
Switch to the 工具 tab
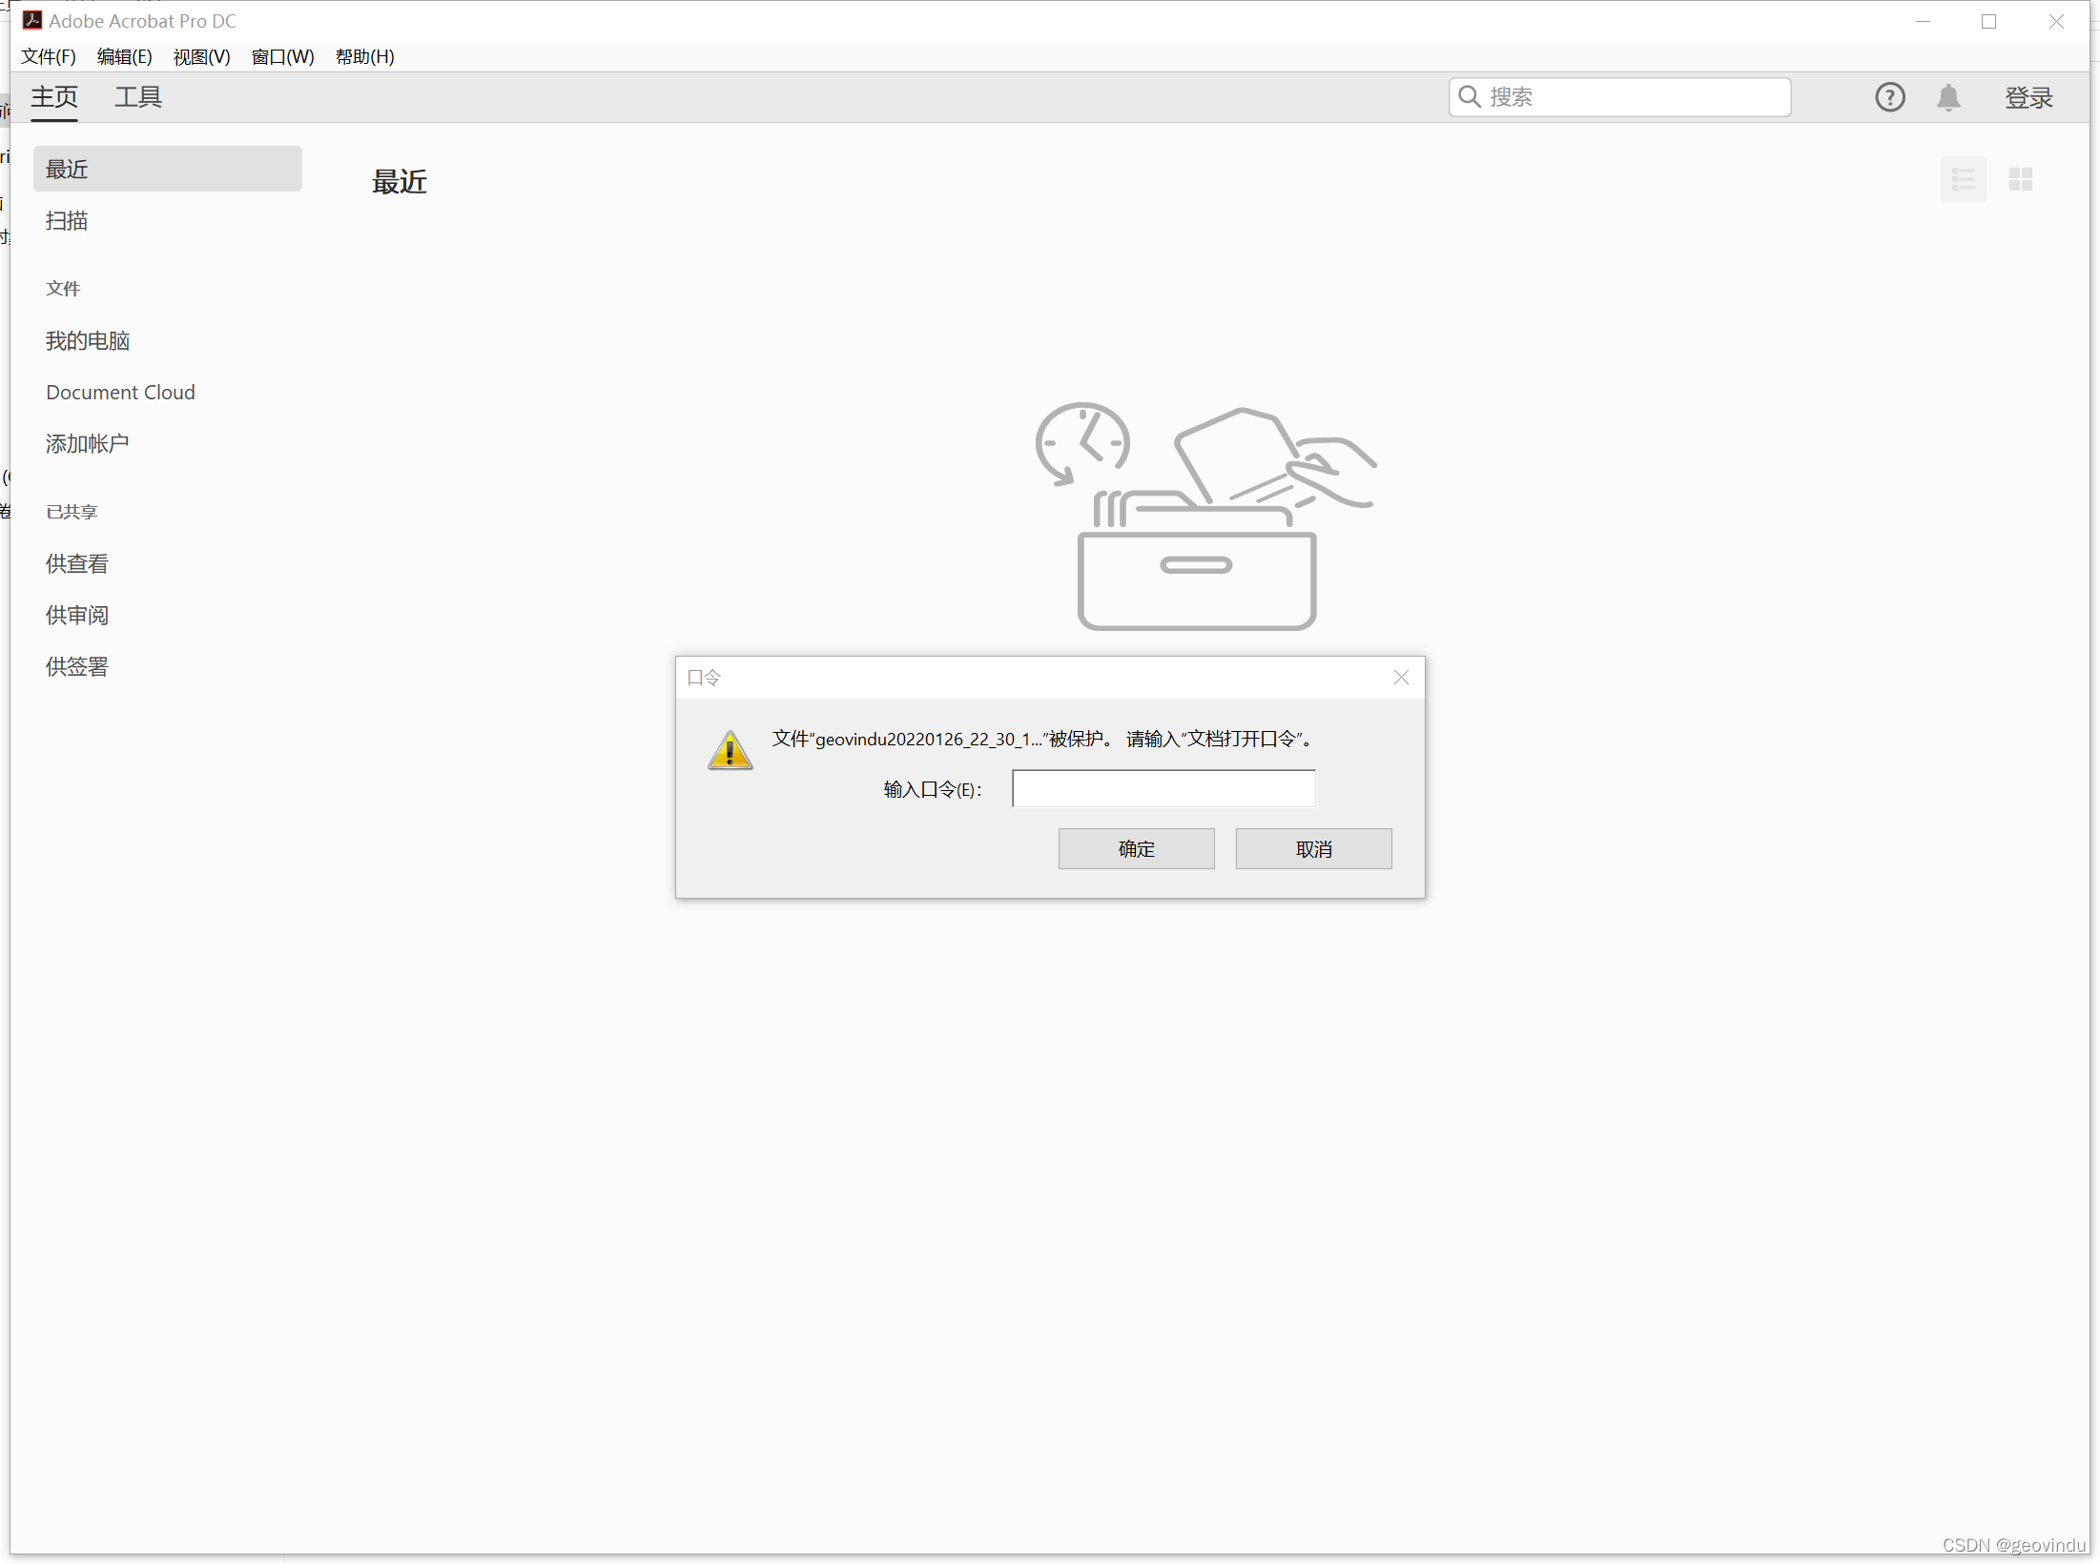coord(138,97)
